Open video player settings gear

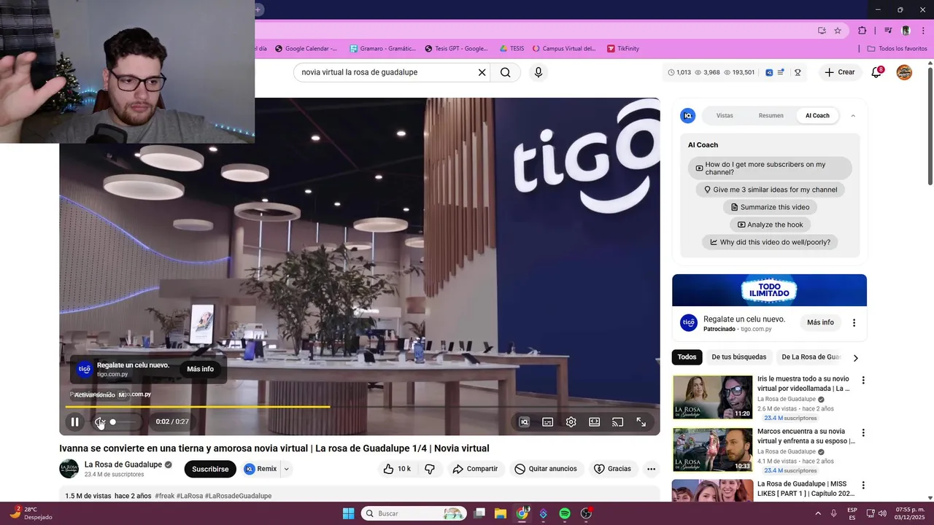click(571, 421)
